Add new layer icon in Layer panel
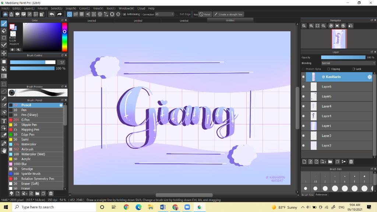Image resolution: width=377 pixels, height=212 pixels. coord(304,162)
